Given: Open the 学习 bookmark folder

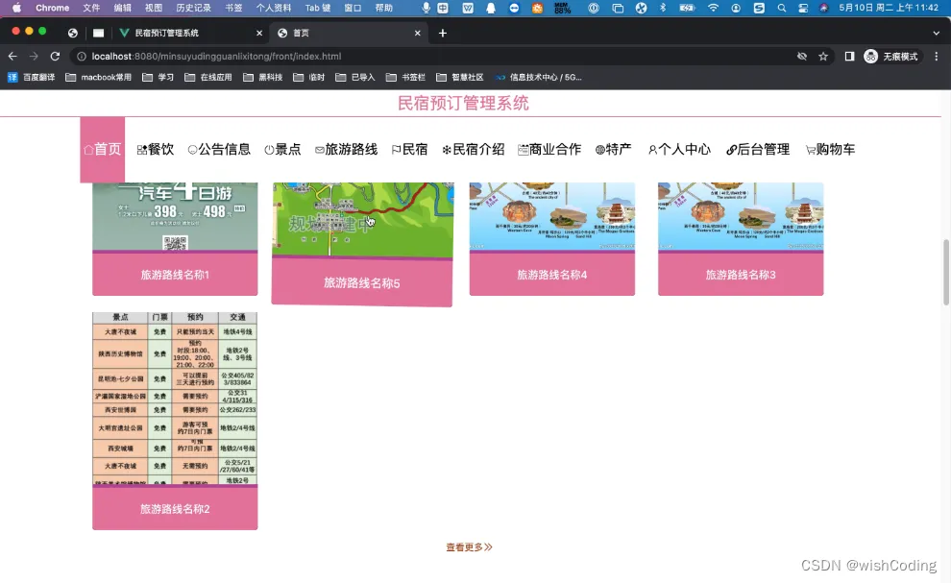Looking at the screenshot, I should click(x=158, y=77).
